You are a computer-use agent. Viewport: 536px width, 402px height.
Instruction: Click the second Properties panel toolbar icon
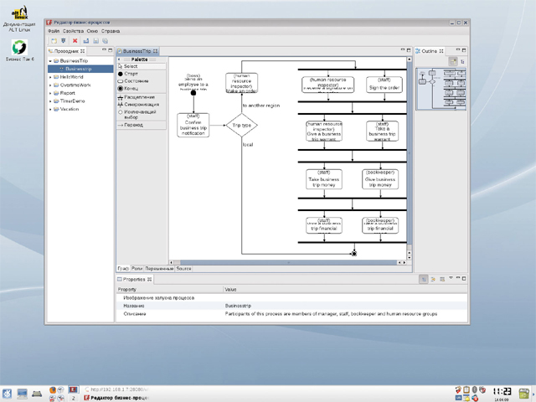pos(433,279)
